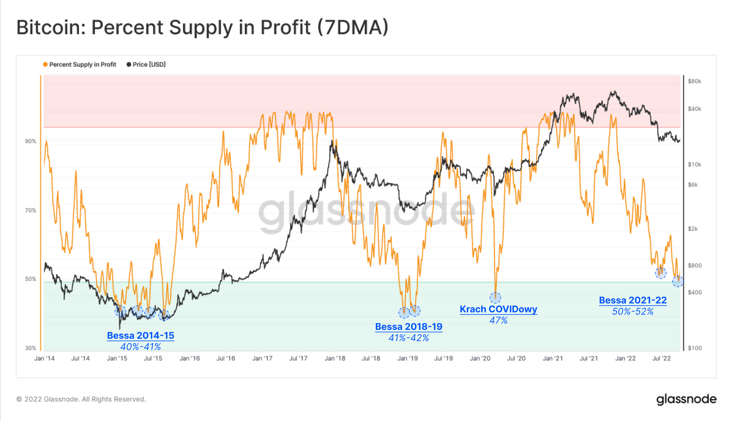
Task: Click the 50%-52% annotation text
Action: 633,312
